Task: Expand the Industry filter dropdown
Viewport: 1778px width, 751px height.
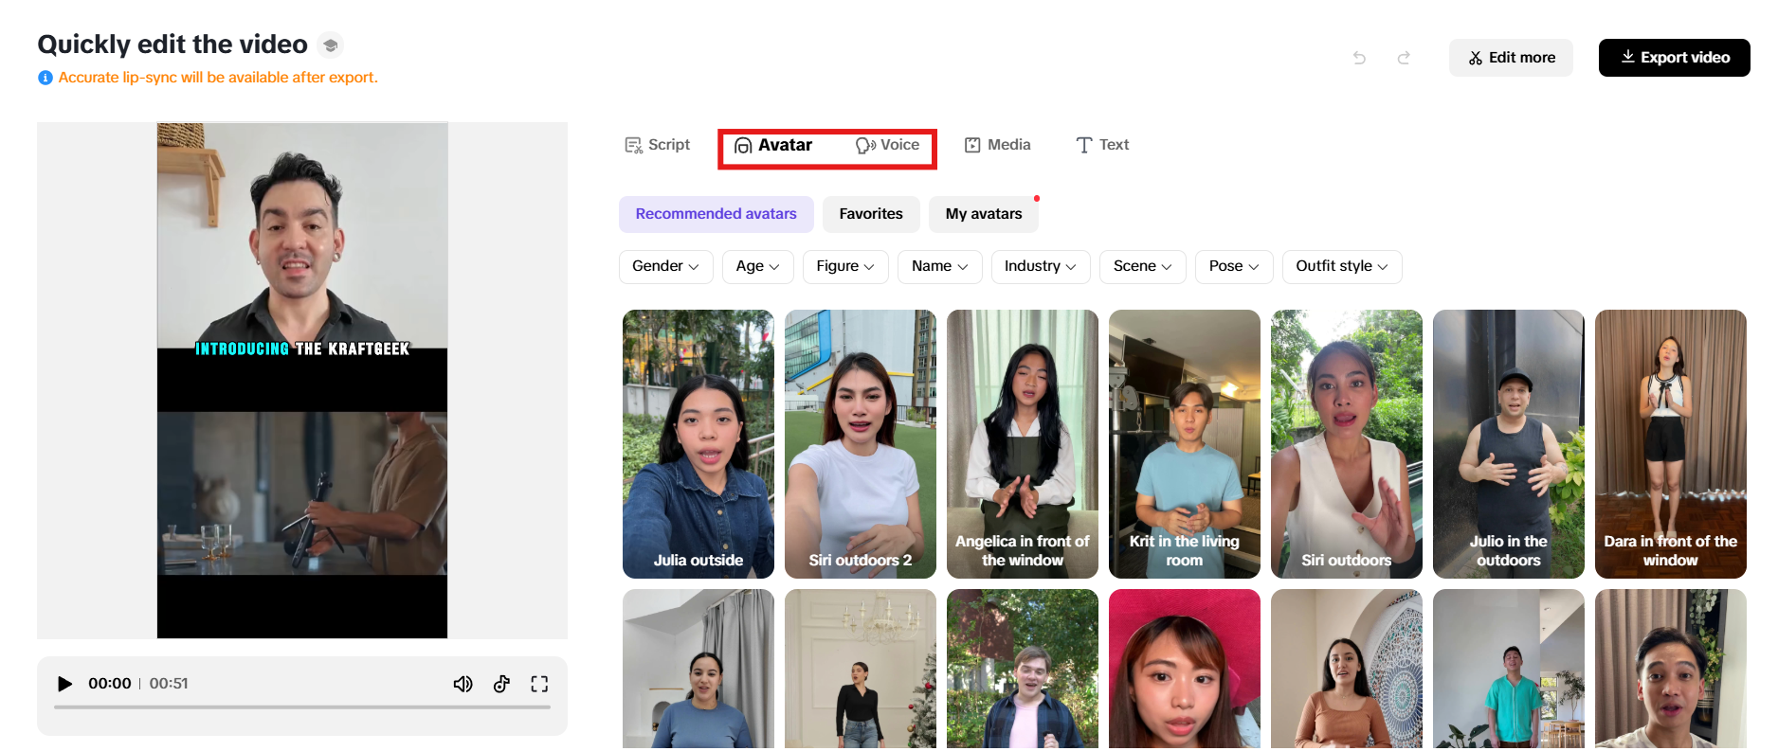Action: 1041,266
